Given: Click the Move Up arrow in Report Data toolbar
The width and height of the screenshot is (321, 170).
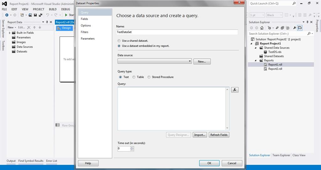Looking at the screenshot, I should (x=34, y=27).
